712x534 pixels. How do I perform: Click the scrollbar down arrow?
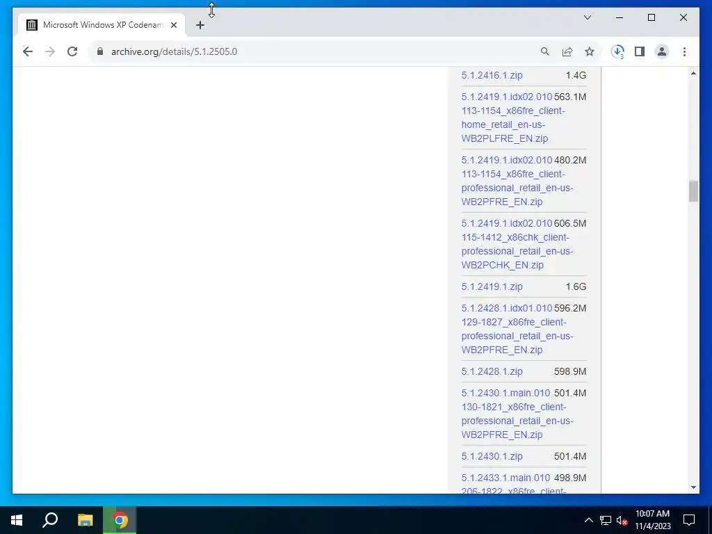pos(693,487)
